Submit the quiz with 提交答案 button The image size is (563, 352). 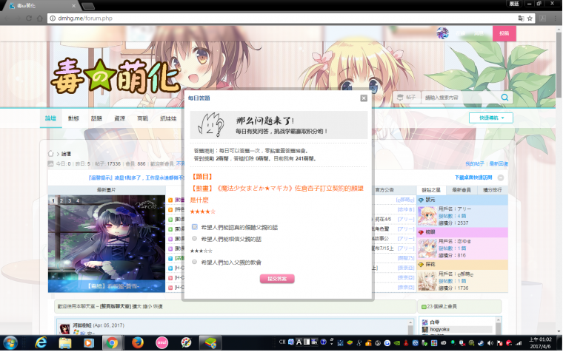coord(277,279)
